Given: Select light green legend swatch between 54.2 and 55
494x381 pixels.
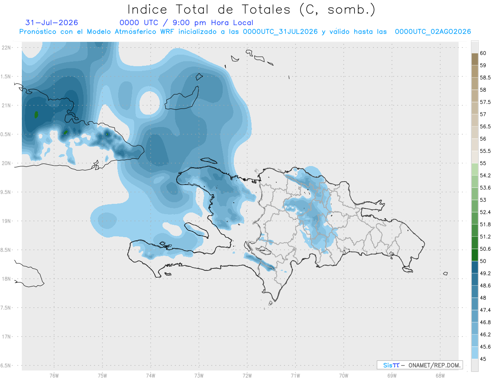Looking at the screenshot, I should pos(475,169).
